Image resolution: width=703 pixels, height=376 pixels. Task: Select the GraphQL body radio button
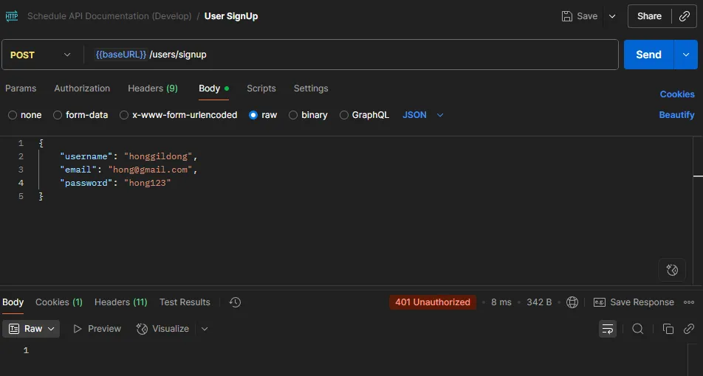coord(344,115)
